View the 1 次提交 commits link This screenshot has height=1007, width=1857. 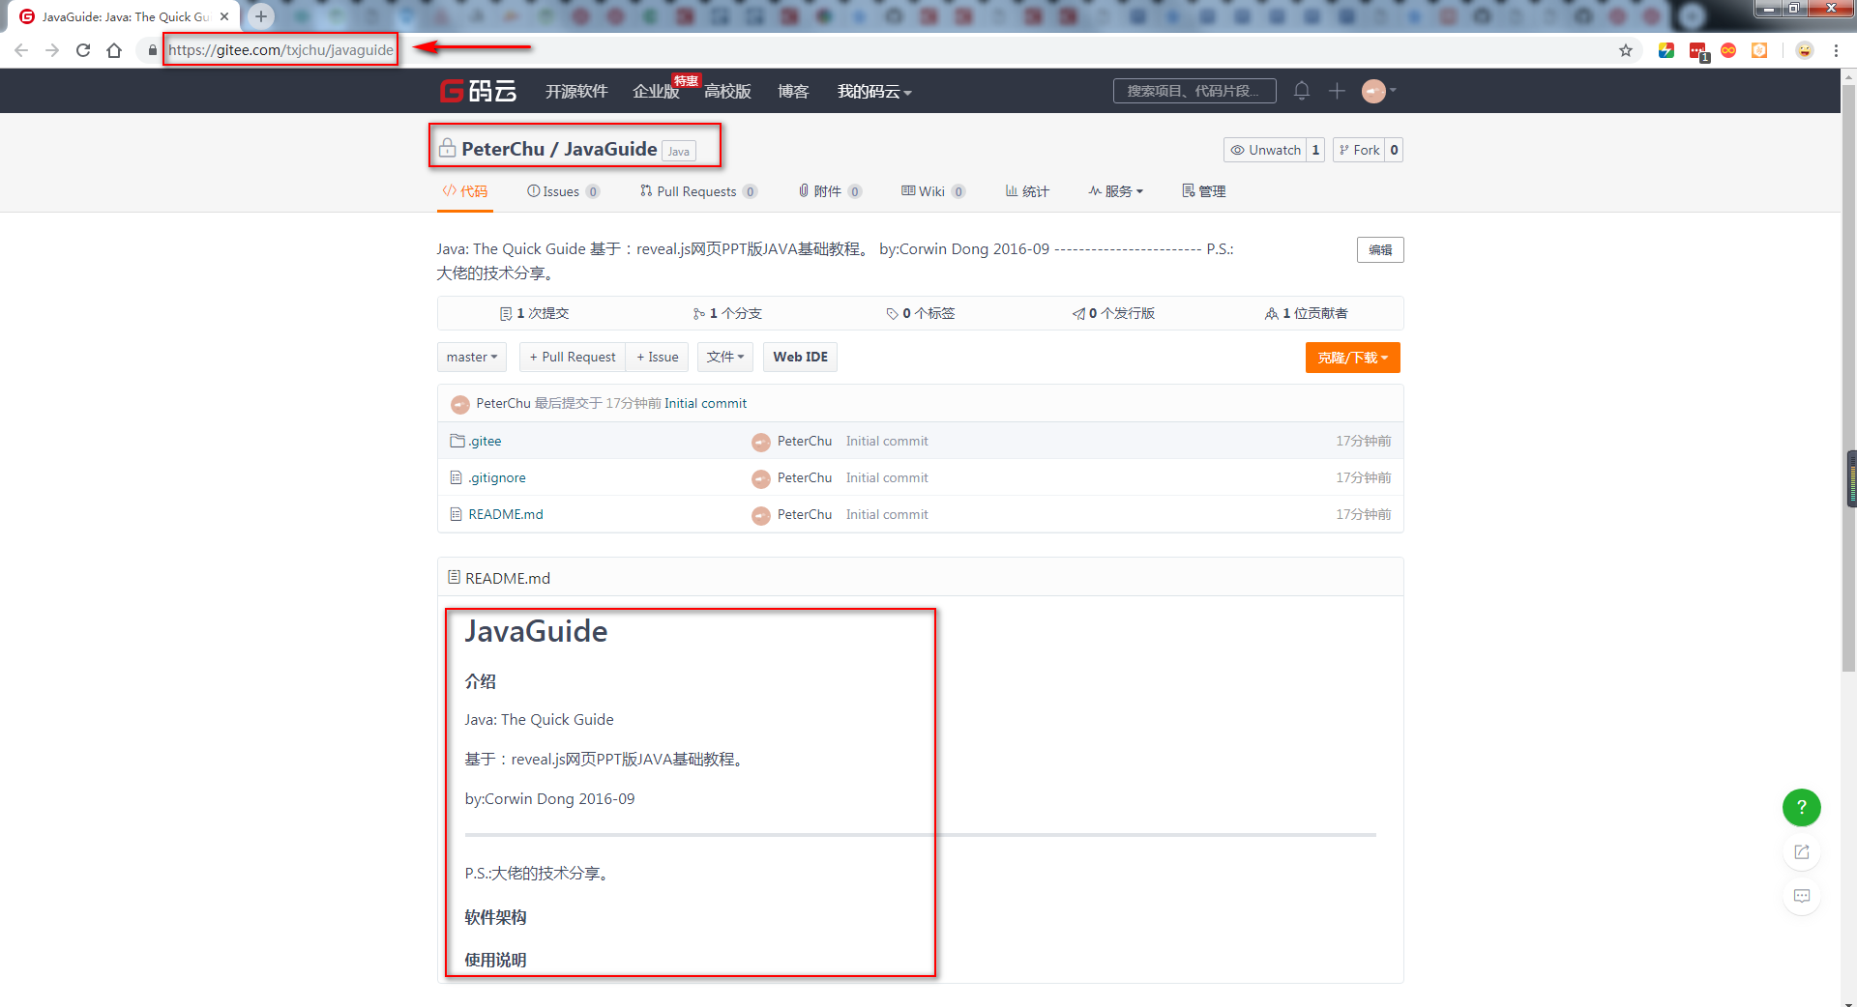[534, 313]
